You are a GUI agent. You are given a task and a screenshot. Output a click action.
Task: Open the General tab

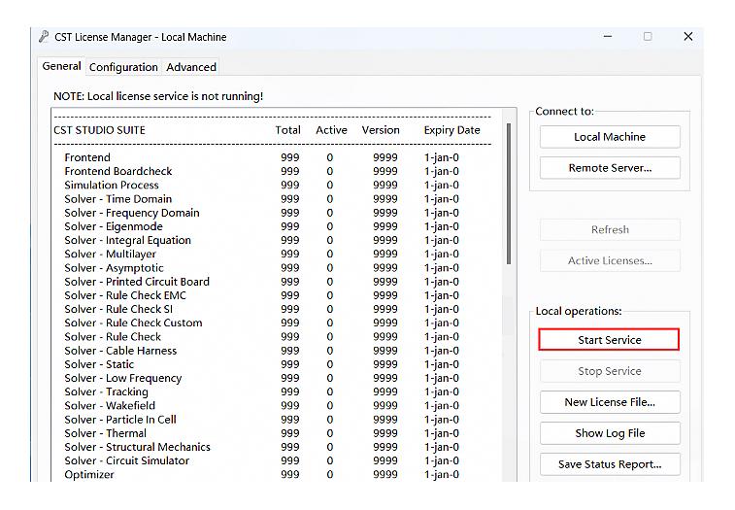[61, 66]
